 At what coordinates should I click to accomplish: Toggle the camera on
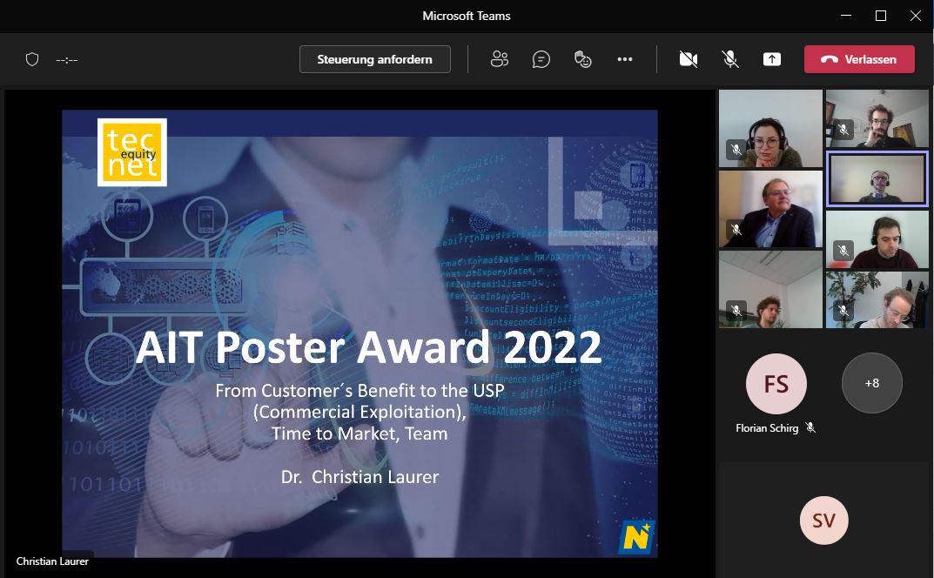tap(689, 59)
